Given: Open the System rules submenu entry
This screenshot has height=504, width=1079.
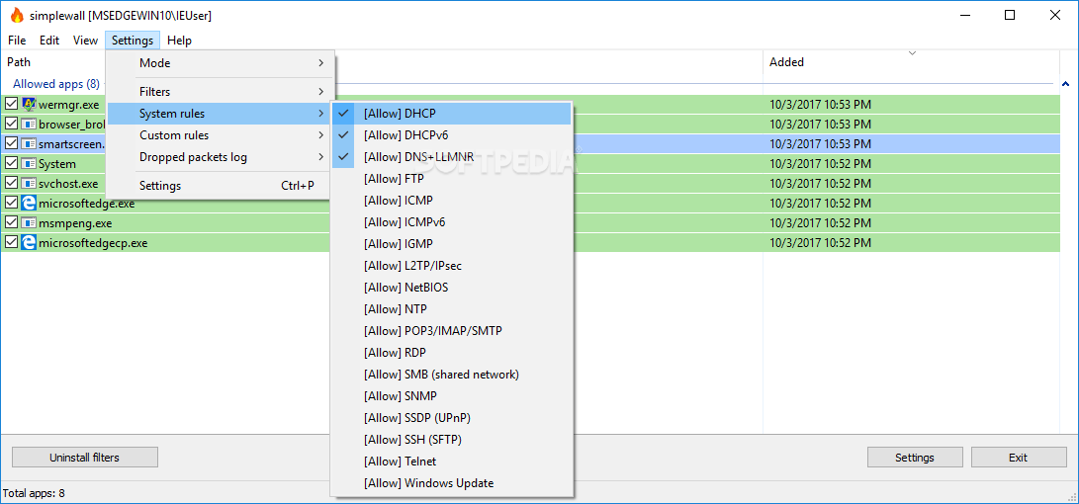Looking at the screenshot, I should click(221, 114).
